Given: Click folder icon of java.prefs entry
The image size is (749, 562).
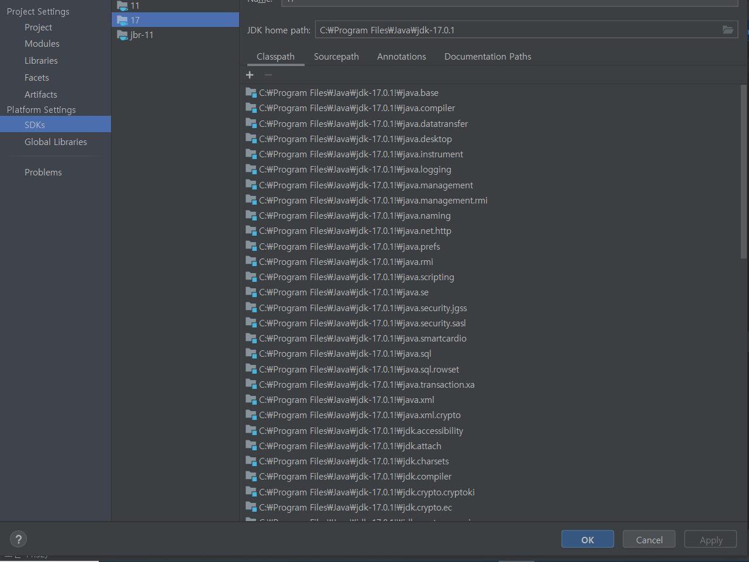Looking at the screenshot, I should pos(251,246).
